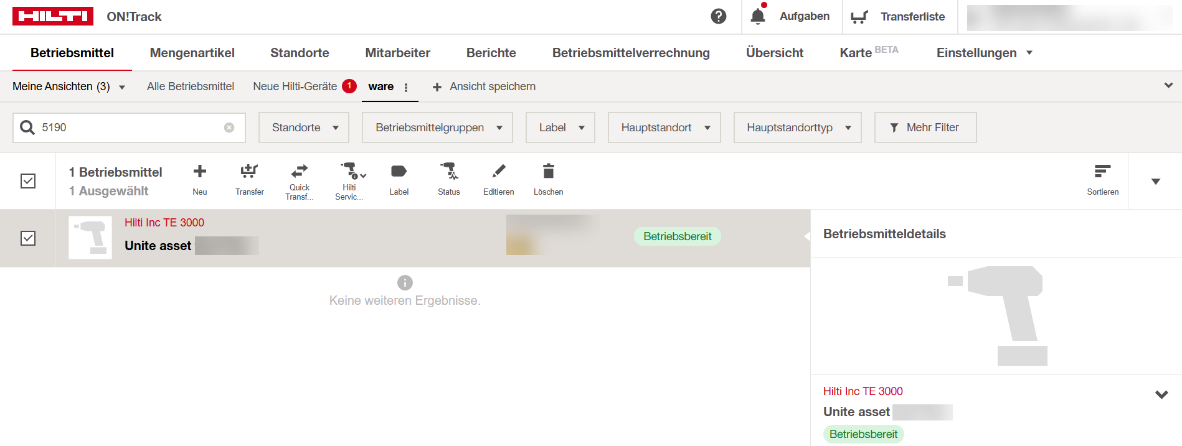Click the Transfer toolbar icon
The height and width of the screenshot is (446, 1182).
[x=250, y=180]
